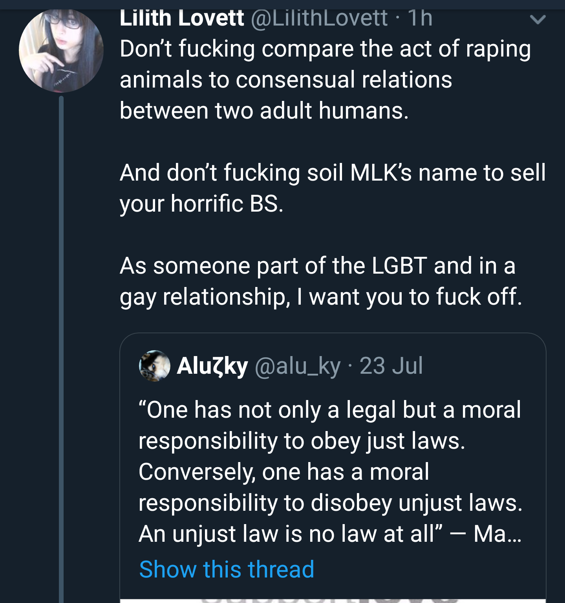Click the Show this thread link

point(227,569)
